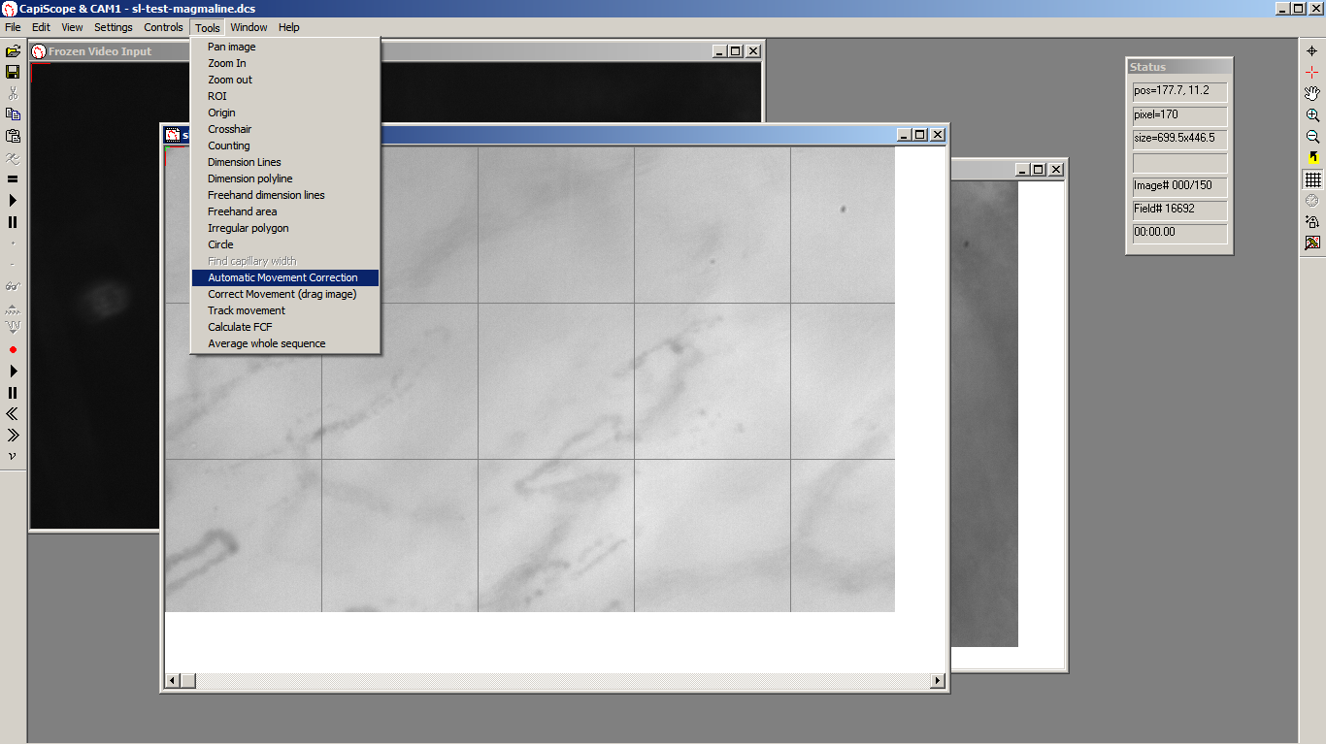
Task: Choose Average whole sequence entry
Action: [x=284, y=343]
